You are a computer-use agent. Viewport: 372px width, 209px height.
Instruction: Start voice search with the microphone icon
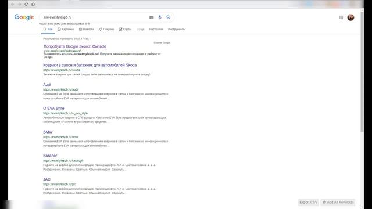point(160,17)
